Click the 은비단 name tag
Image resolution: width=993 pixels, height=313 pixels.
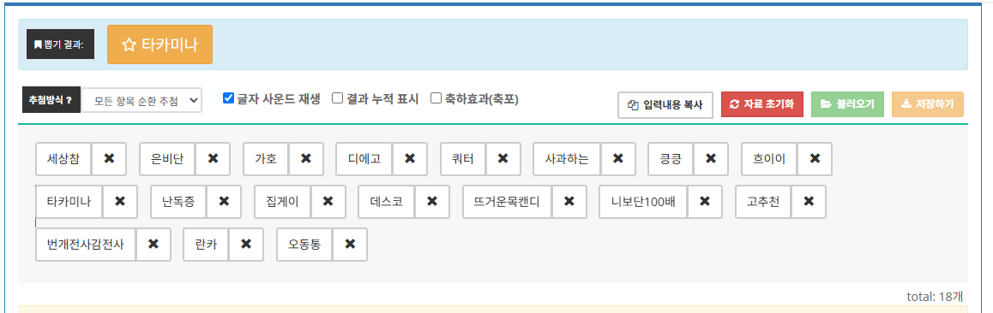(167, 159)
